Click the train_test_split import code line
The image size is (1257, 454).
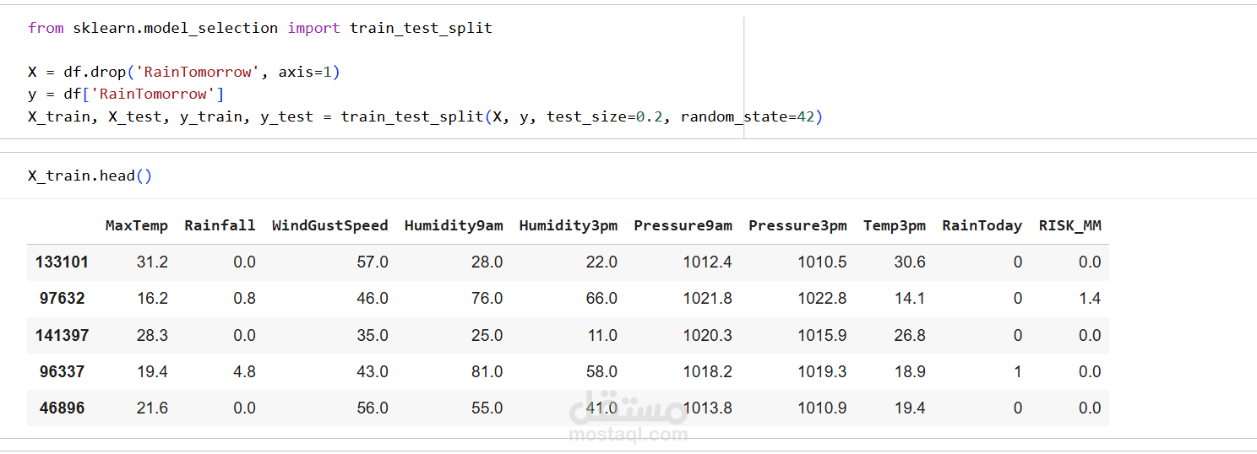259,28
